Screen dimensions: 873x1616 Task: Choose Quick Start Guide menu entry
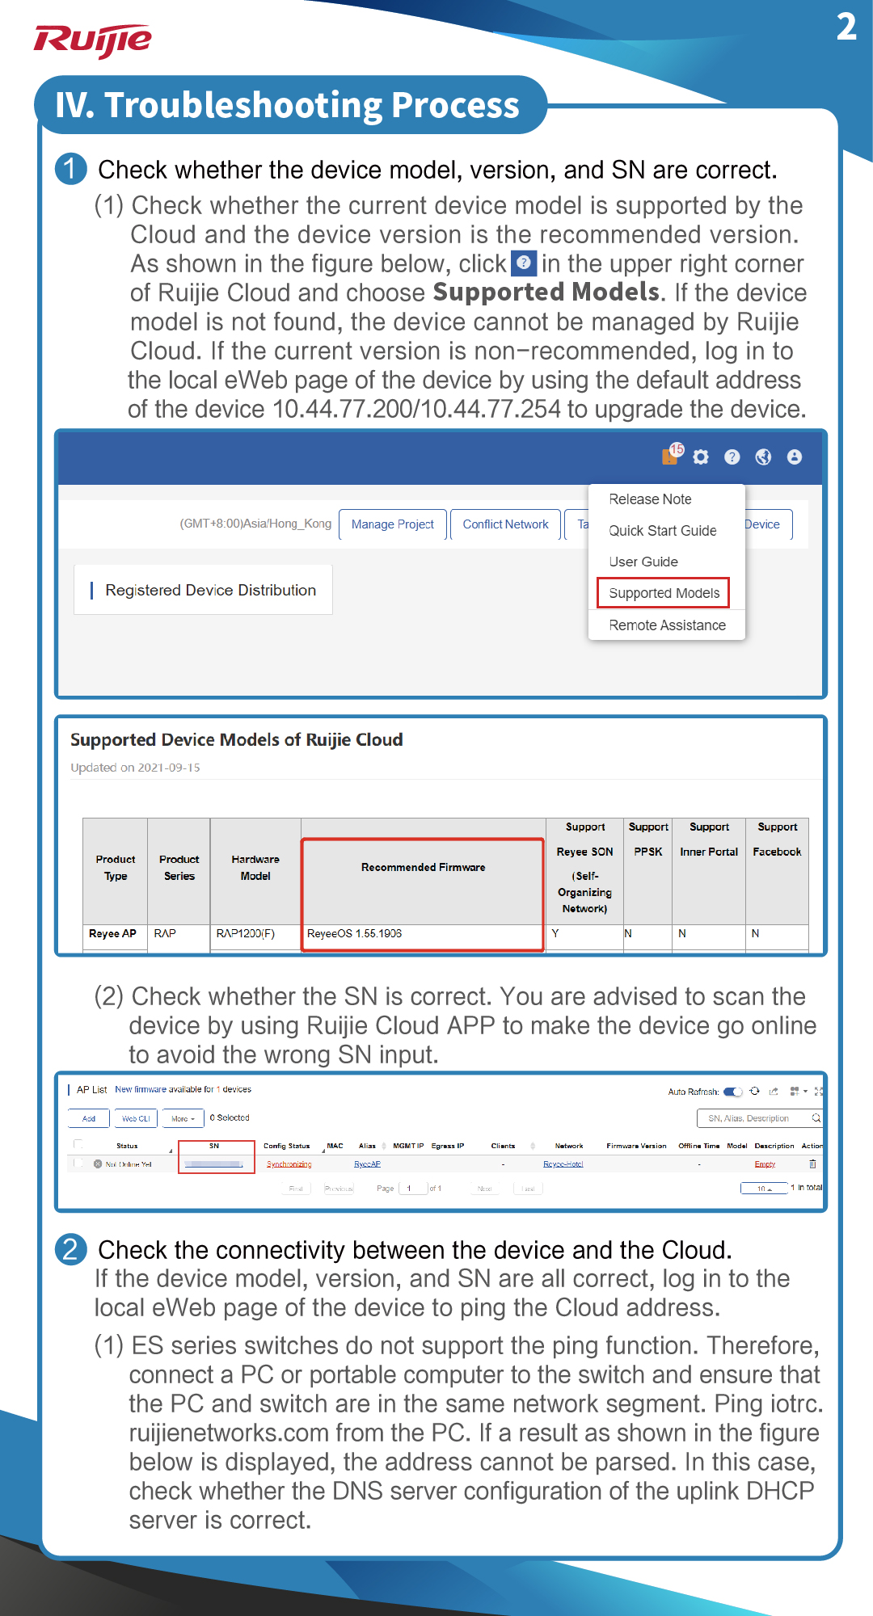click(x=662, y=531)
